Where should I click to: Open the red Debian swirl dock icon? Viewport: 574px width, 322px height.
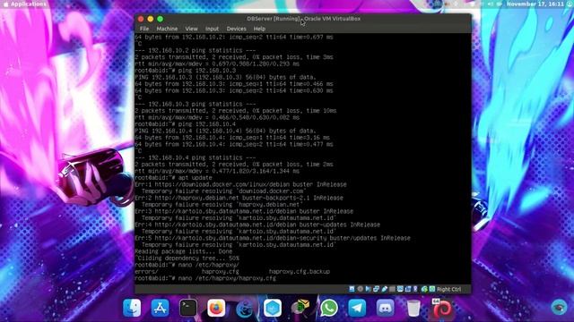pyautogui.click(x=441, y=308)
